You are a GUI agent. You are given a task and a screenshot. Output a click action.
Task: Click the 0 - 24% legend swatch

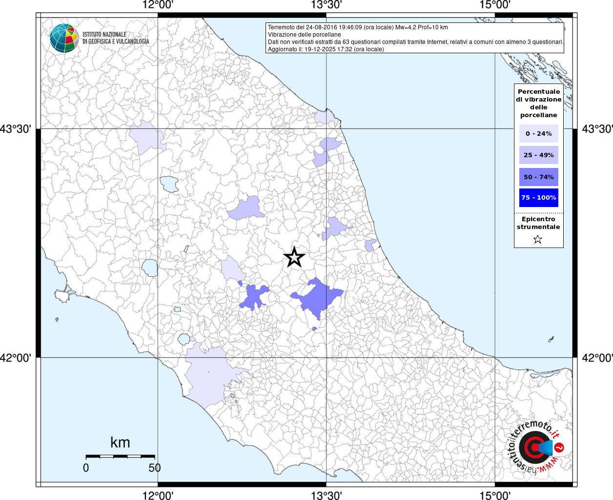point(538,133)
